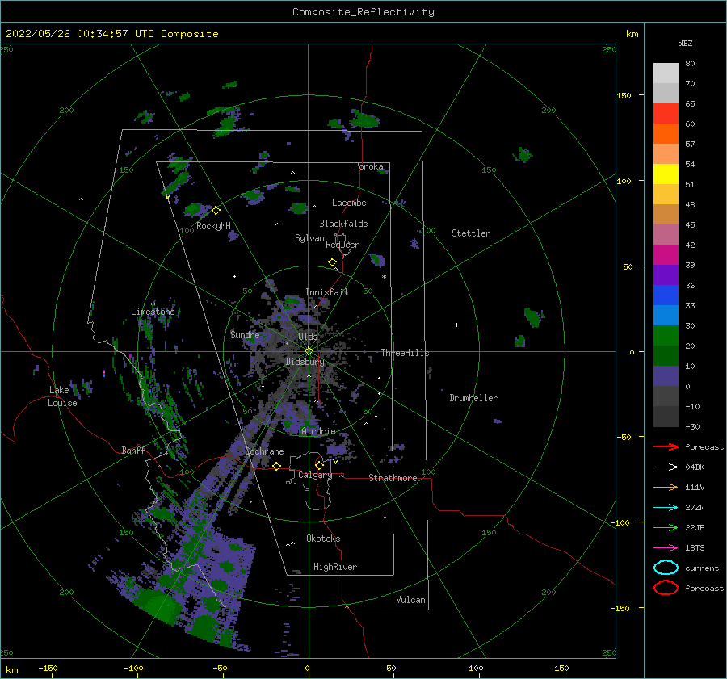The width and height of the screenshot is (727, 679).
Task: Click the Sundre label
Action: 245,334
